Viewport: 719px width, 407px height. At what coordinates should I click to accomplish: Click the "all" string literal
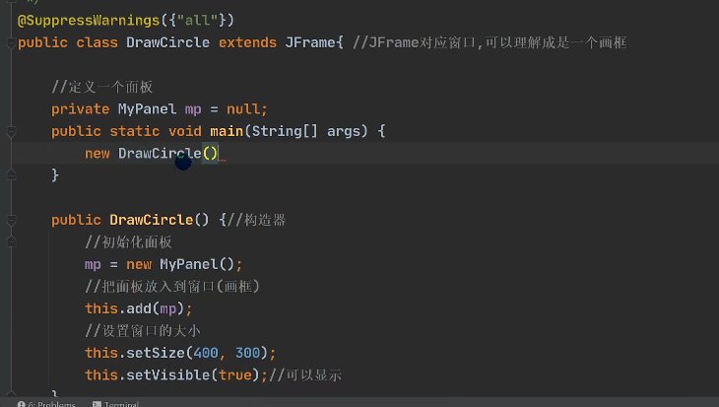click(x=197, y=20)
